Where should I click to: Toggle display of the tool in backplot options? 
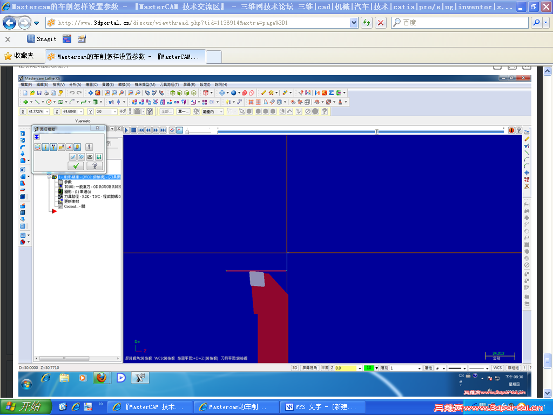pos(45,146)
